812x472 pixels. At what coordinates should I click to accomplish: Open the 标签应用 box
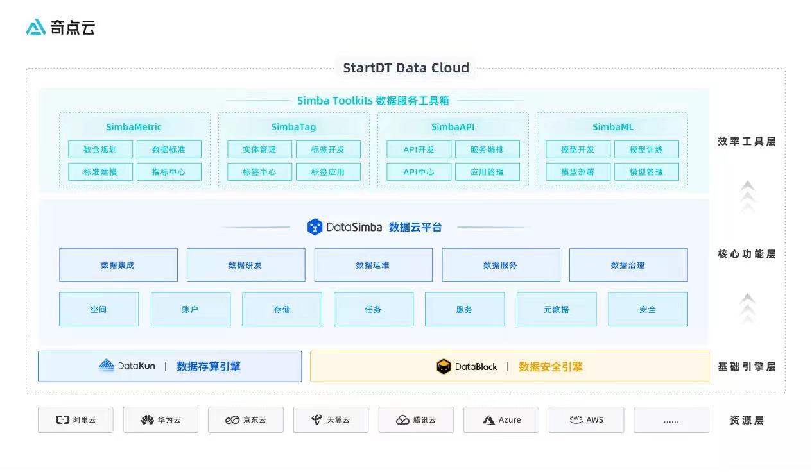tap(328, 172)
